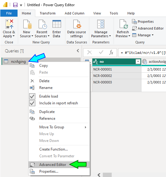Open Quick Access Toolbar customize dropdown
The image size is (166, 177).
pos(21,5)
